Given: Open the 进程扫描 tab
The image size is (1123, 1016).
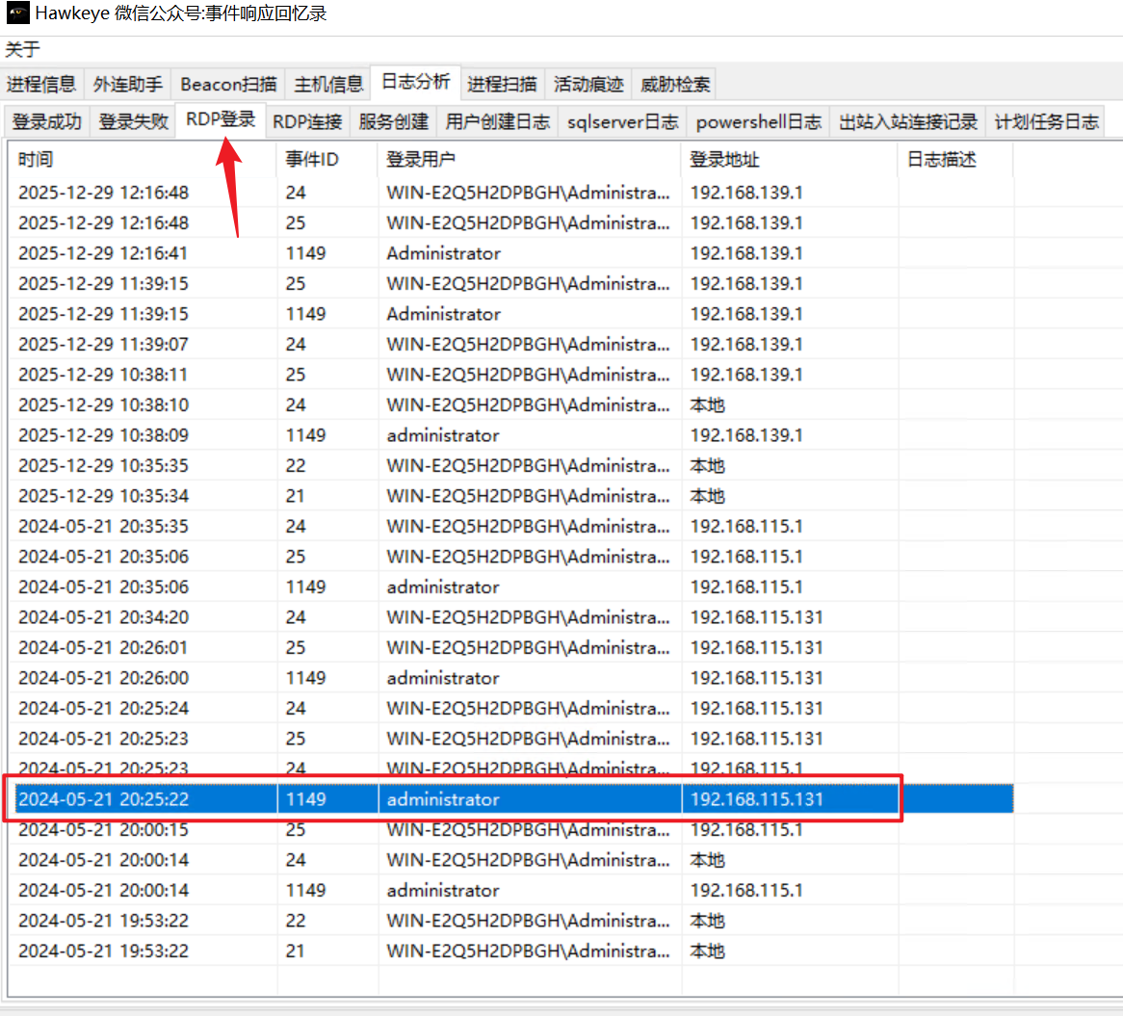Looking at the screenshot, I should point(502,85).
